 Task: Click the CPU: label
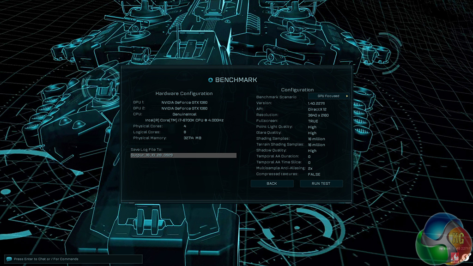point(137,115)
